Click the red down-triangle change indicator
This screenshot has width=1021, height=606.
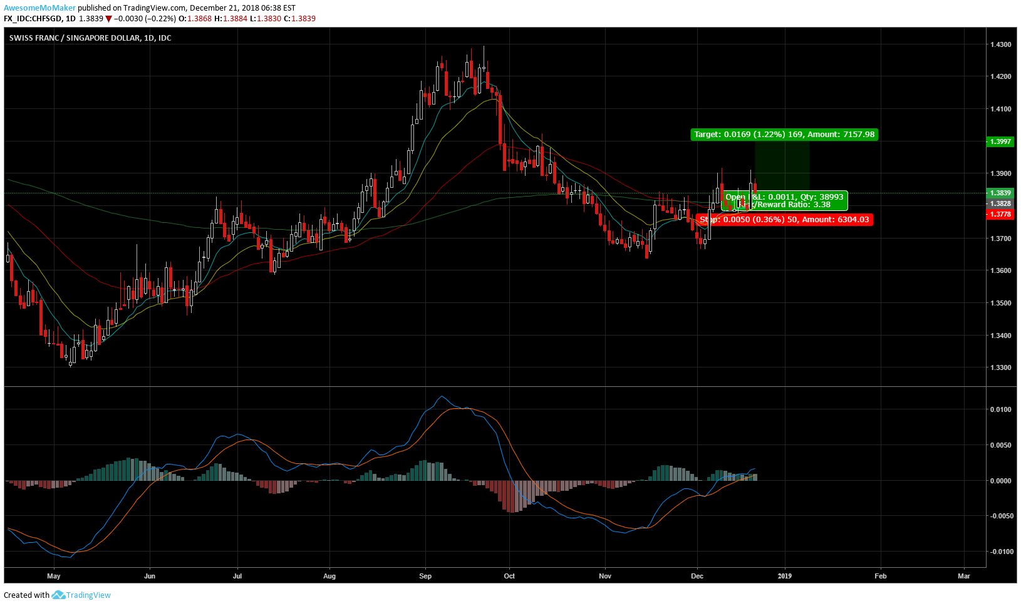pyautogui.click(x=108, y=19)
